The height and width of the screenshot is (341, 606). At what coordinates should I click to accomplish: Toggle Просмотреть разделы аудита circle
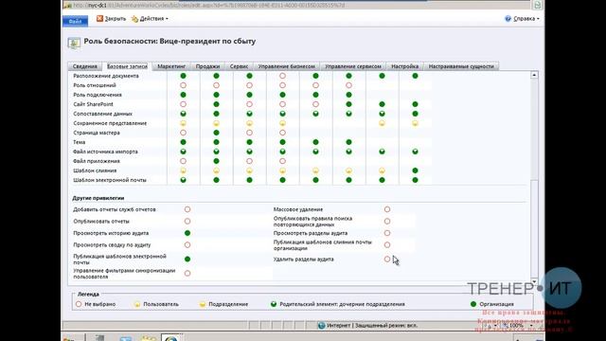pos(387,233)
